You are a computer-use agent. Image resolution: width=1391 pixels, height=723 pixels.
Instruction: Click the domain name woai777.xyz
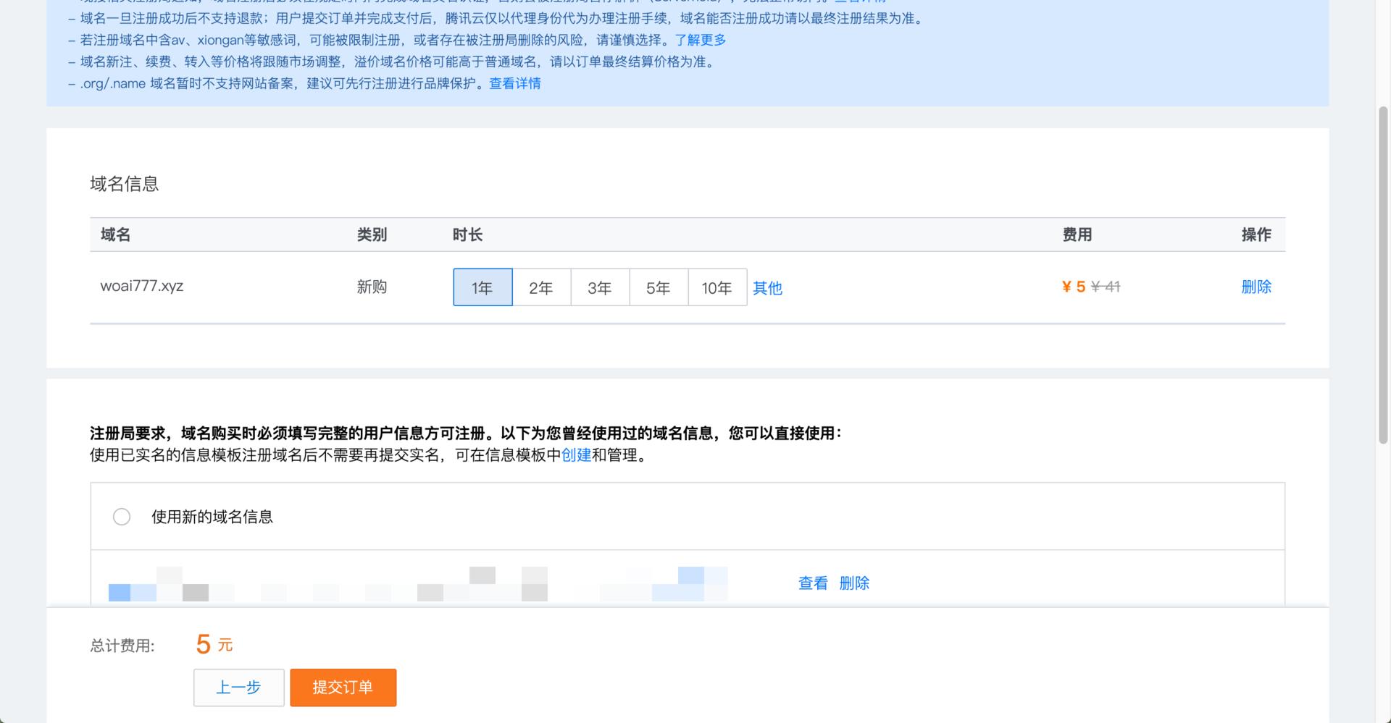point(142,286)
